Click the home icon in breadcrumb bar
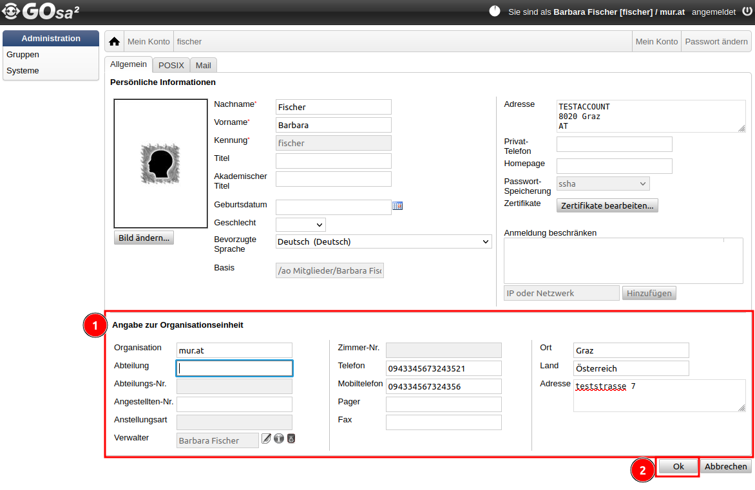Image resolution: width=755 pixels, height=490 pixels. coord(115,41)
